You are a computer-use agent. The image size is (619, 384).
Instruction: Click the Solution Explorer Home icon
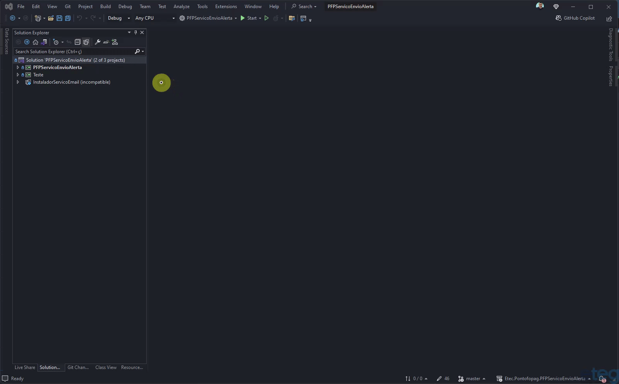(x=36, y=42)
